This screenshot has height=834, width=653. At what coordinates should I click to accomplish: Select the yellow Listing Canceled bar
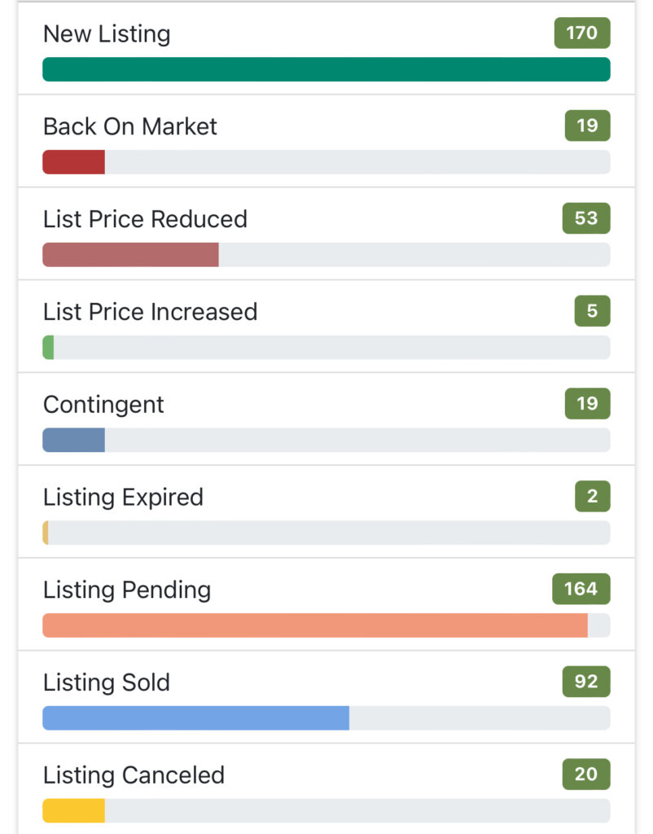74,810
